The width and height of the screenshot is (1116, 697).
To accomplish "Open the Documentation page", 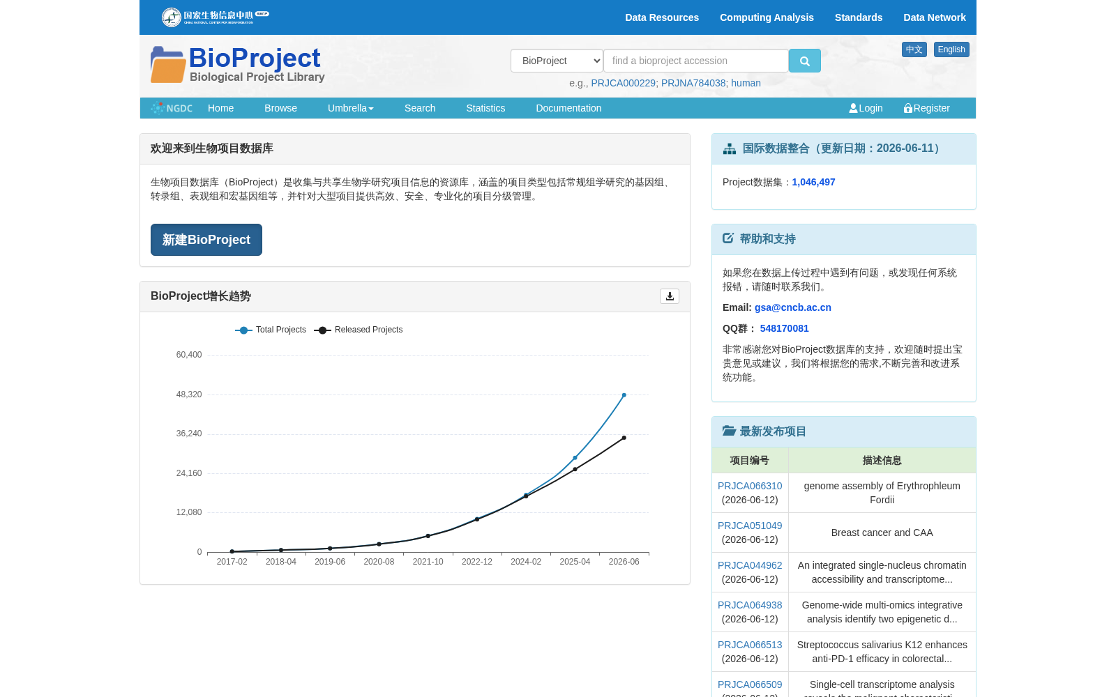I will tap(568, 108).
